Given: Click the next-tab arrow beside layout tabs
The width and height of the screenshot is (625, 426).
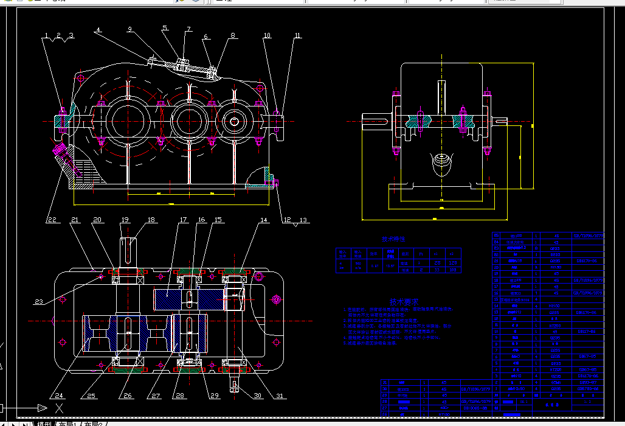Looking at the screenshot, I should click(x=15, y=424).
